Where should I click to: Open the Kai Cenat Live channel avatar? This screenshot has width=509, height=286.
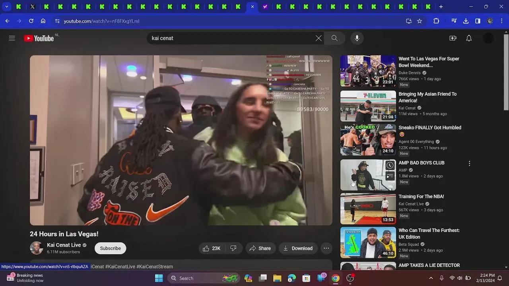[36, 248]
